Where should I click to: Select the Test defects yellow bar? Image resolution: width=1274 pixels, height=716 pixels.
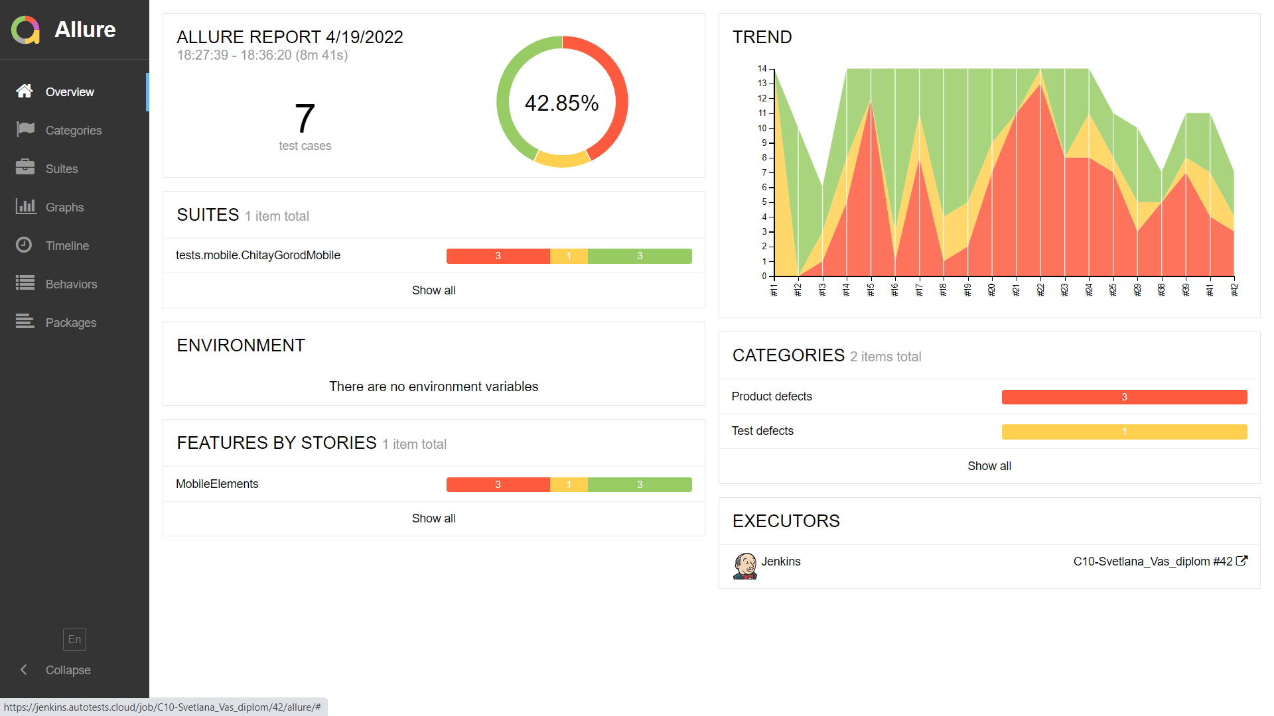point(1124,432)
